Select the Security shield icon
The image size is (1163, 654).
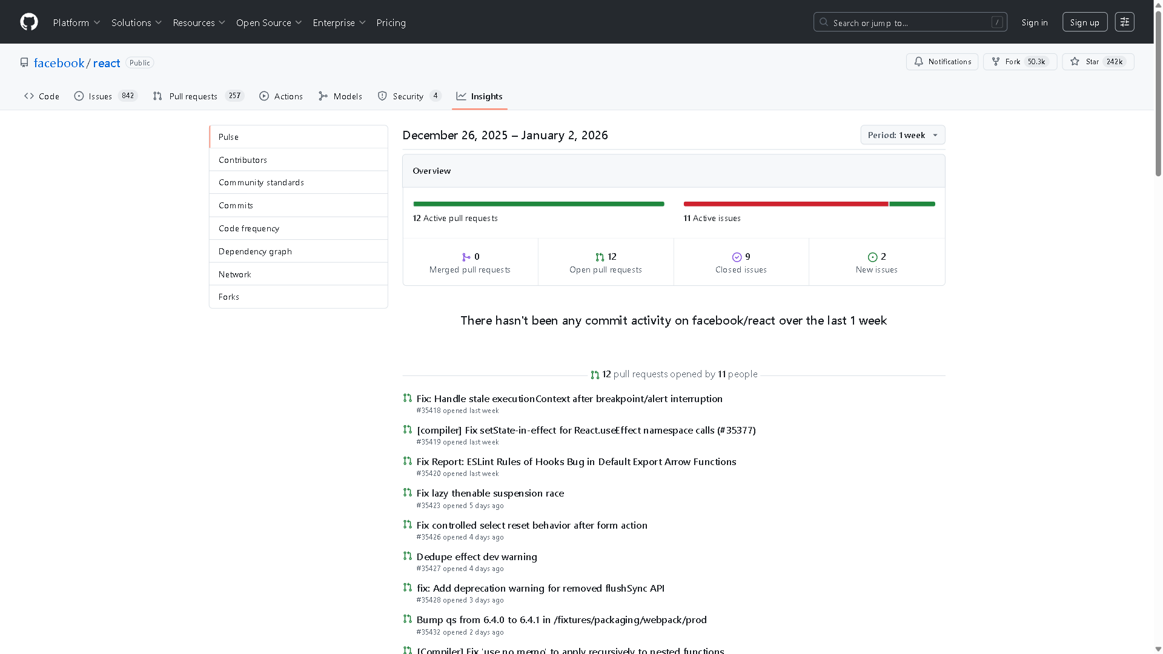pyautogui.click(x=382, y=96)
